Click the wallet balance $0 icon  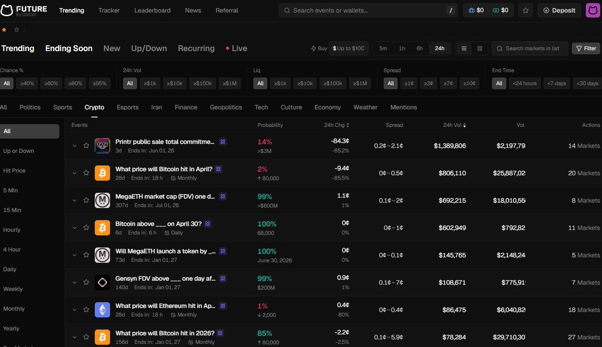click(476, 10)
